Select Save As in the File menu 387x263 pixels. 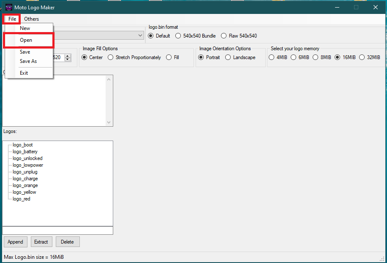pyautogui.click(x=29, y=61)
